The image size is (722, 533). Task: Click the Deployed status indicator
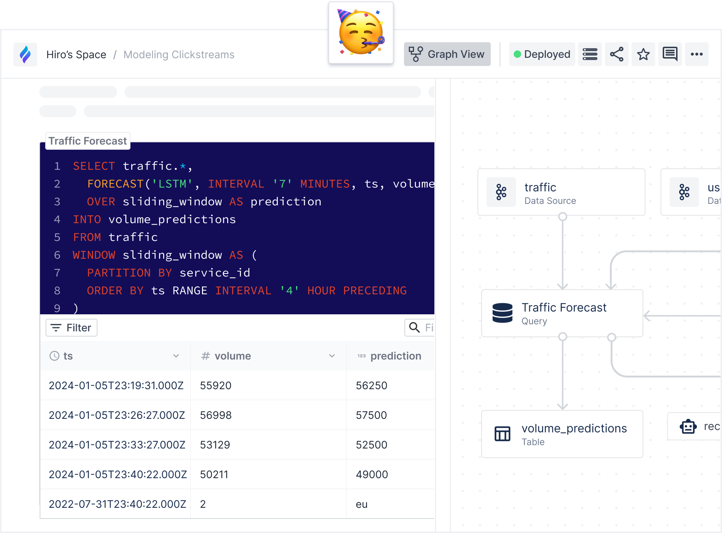point(542,54)
